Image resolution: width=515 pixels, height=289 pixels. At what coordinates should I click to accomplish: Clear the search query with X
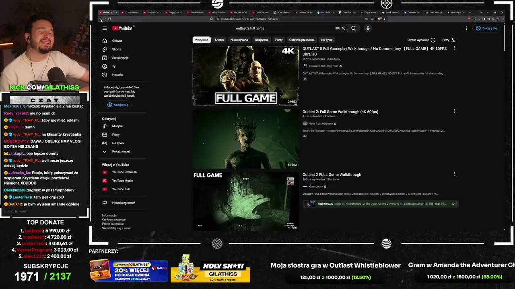point(343,28)
